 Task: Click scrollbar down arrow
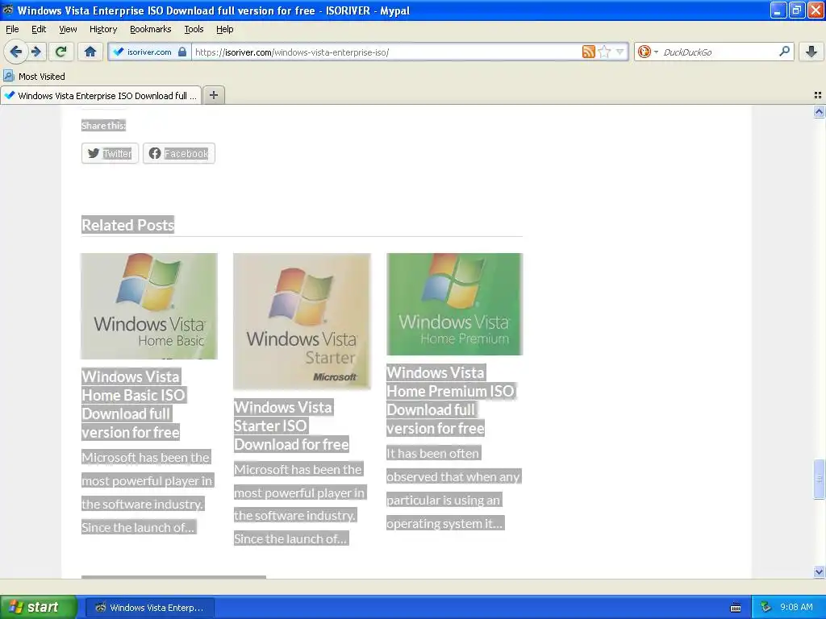(x=819, y=571)
